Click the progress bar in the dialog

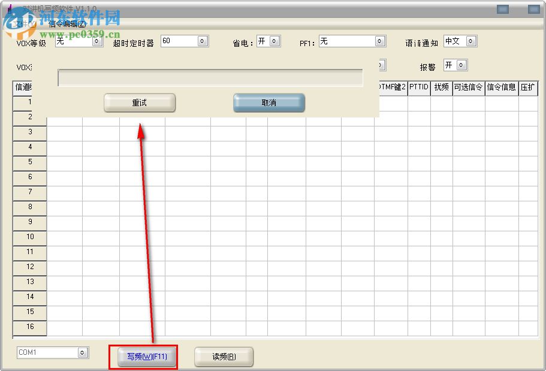[x=210, y=78]
